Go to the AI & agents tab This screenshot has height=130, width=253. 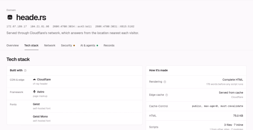point(88,45)
